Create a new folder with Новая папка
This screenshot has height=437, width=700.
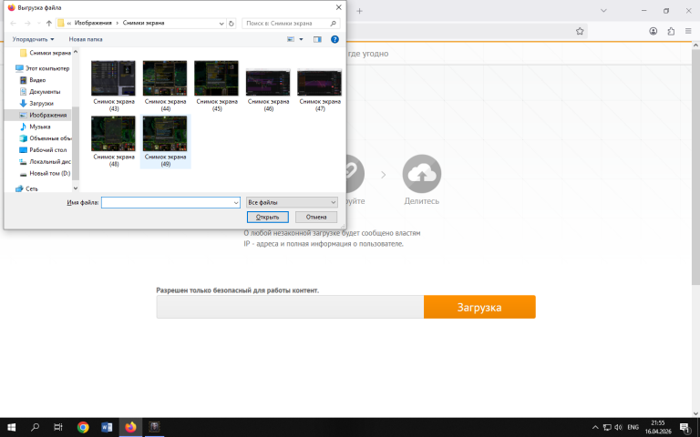click(x=86, y=39)
